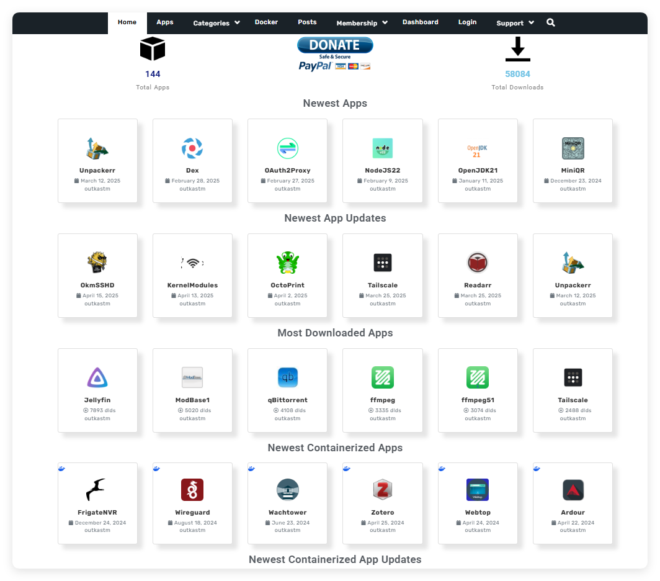Viewport: 660px width, 581px height.
Task: Expand the Membership dropdown menu
Action: pos(362,23)
